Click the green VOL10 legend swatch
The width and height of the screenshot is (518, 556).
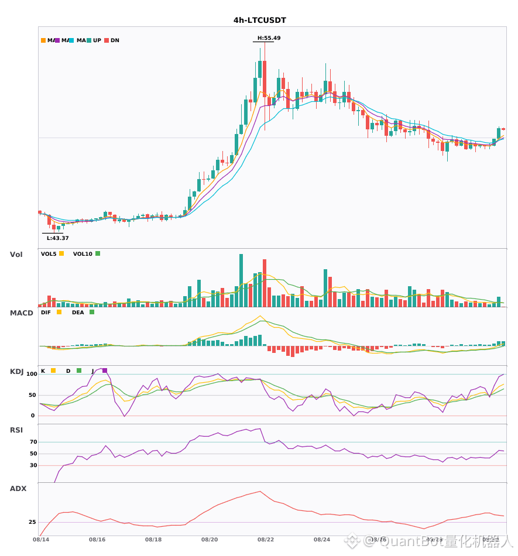tap(98, 253)
